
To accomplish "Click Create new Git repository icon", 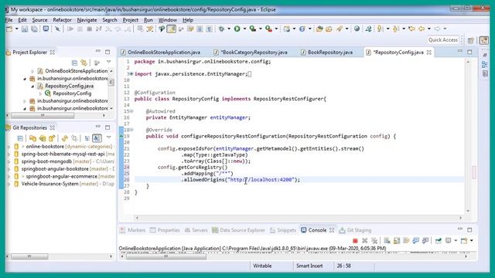I will pos(52,138).
